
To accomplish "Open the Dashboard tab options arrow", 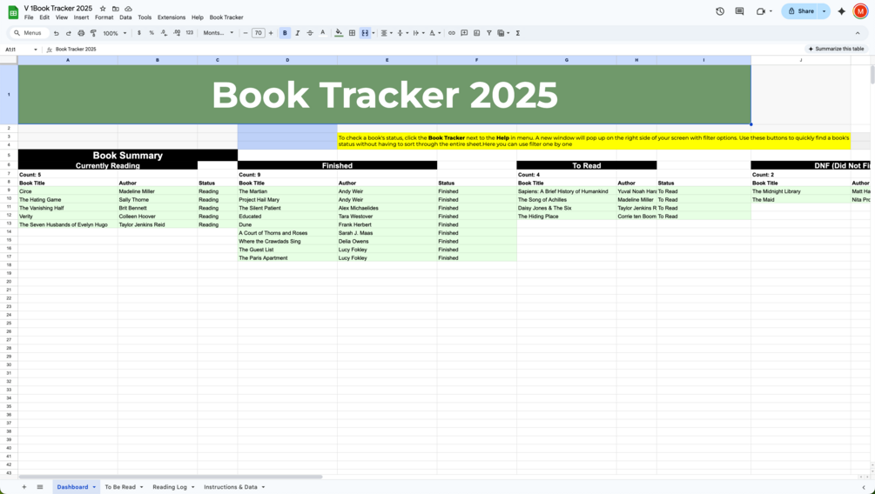I will tap(94, 487).
